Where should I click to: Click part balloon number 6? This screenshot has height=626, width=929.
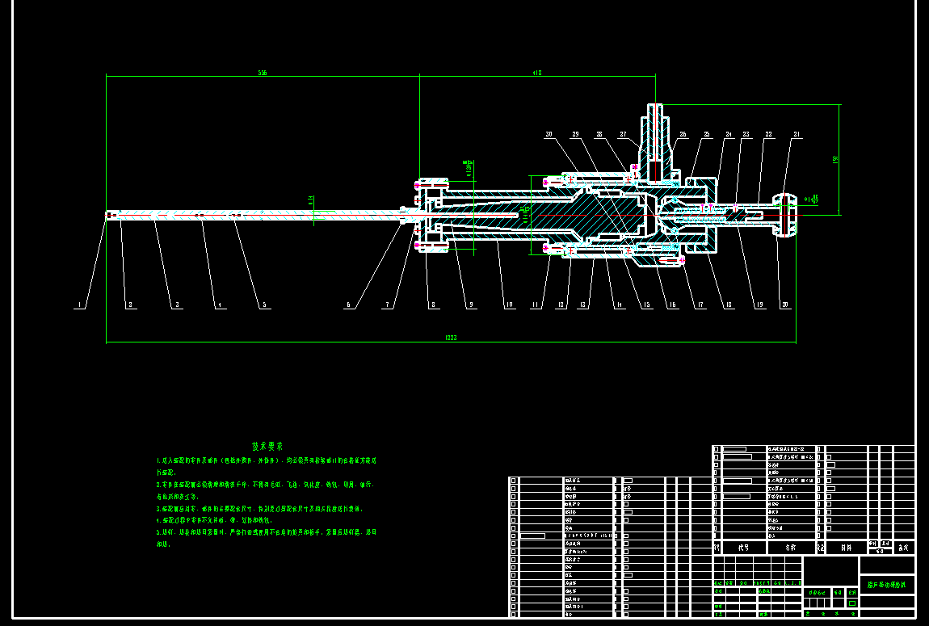348,305
